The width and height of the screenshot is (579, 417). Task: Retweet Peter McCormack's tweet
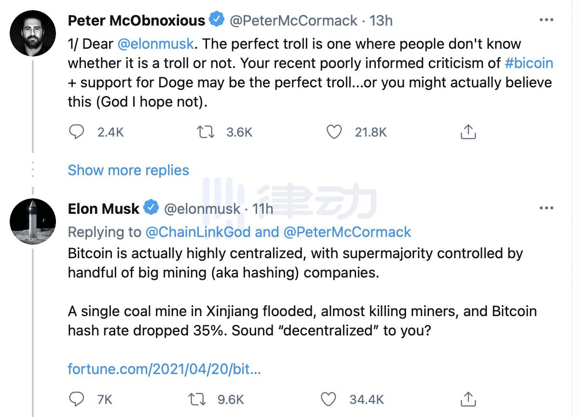pyautogui.click(x=206, y=132)
